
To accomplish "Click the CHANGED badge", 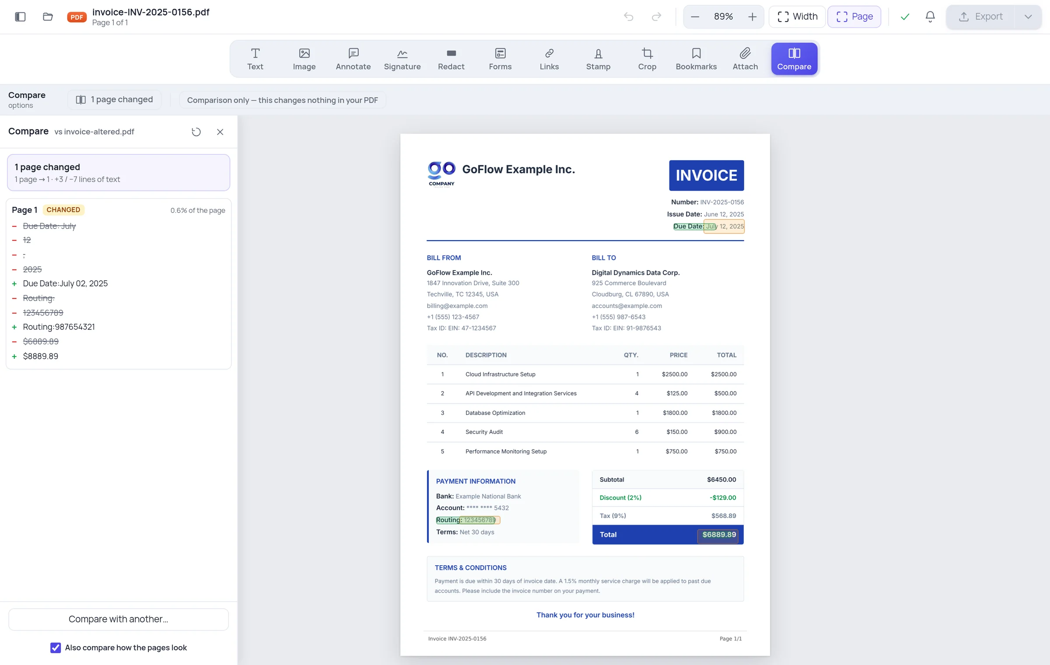I will [x=63, y=210].
